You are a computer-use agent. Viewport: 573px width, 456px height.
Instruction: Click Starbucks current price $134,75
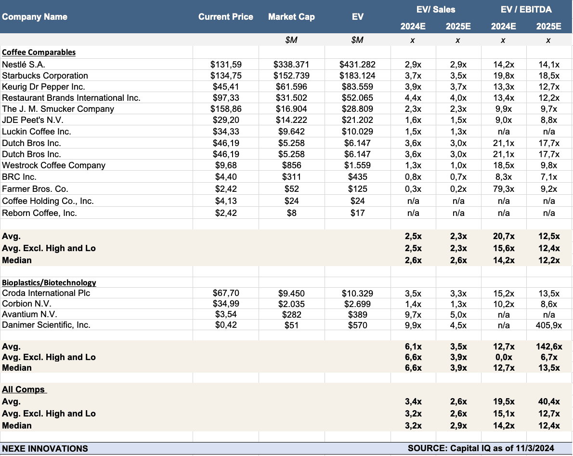tap(226, 75)
